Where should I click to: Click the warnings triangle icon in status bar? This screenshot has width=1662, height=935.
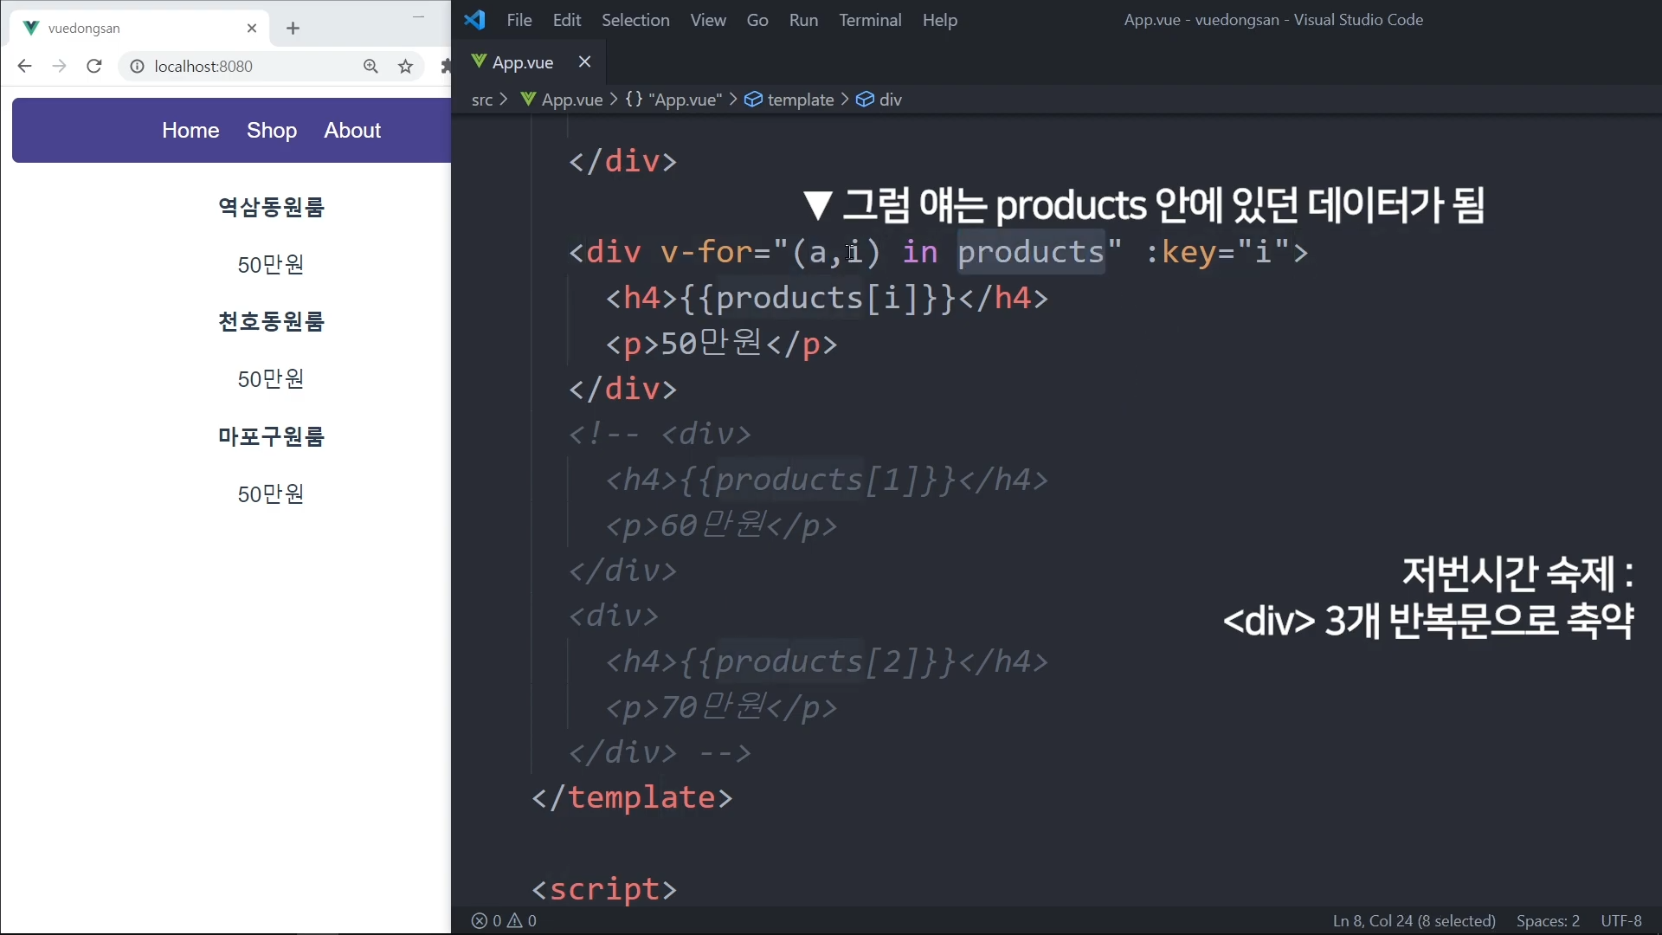point(515,921)
